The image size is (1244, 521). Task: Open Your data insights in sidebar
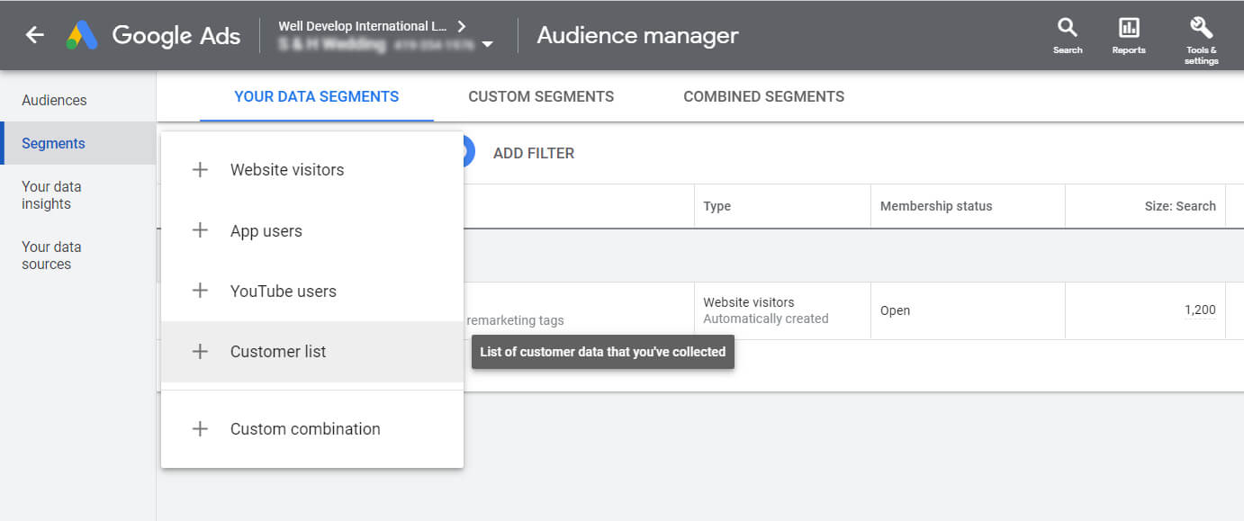[x=51, y=195]
